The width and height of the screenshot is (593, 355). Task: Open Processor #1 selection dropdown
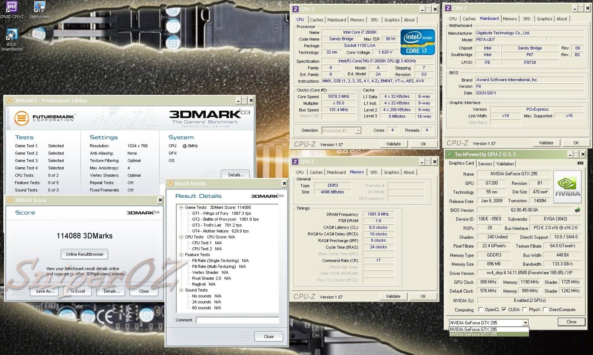coord(358,131)
